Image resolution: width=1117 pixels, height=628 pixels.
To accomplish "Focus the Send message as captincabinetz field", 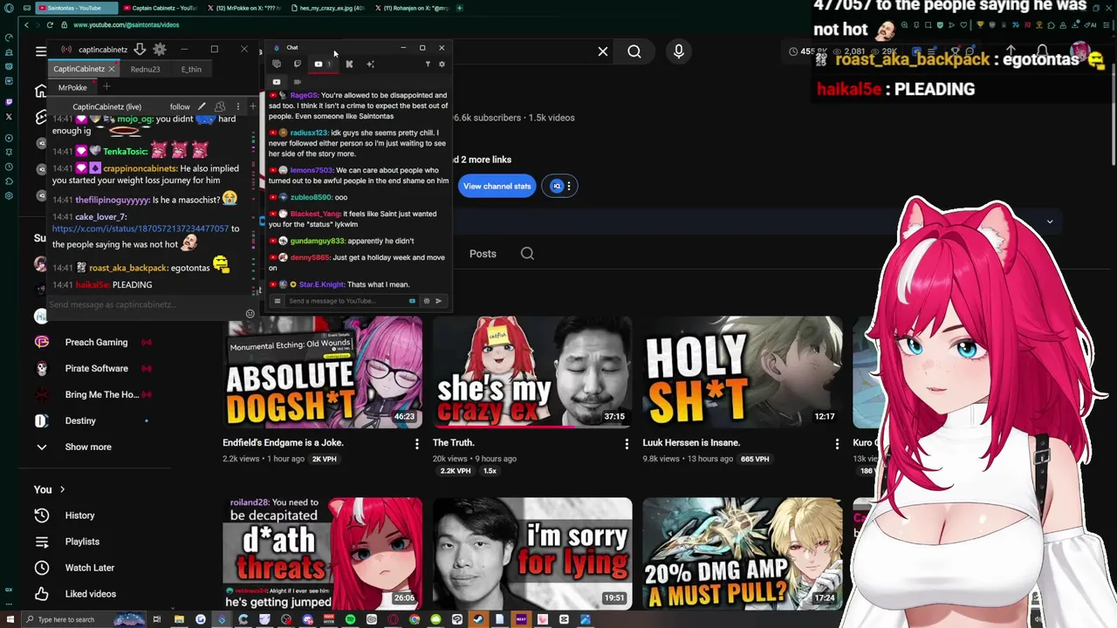I will point(144,304).
